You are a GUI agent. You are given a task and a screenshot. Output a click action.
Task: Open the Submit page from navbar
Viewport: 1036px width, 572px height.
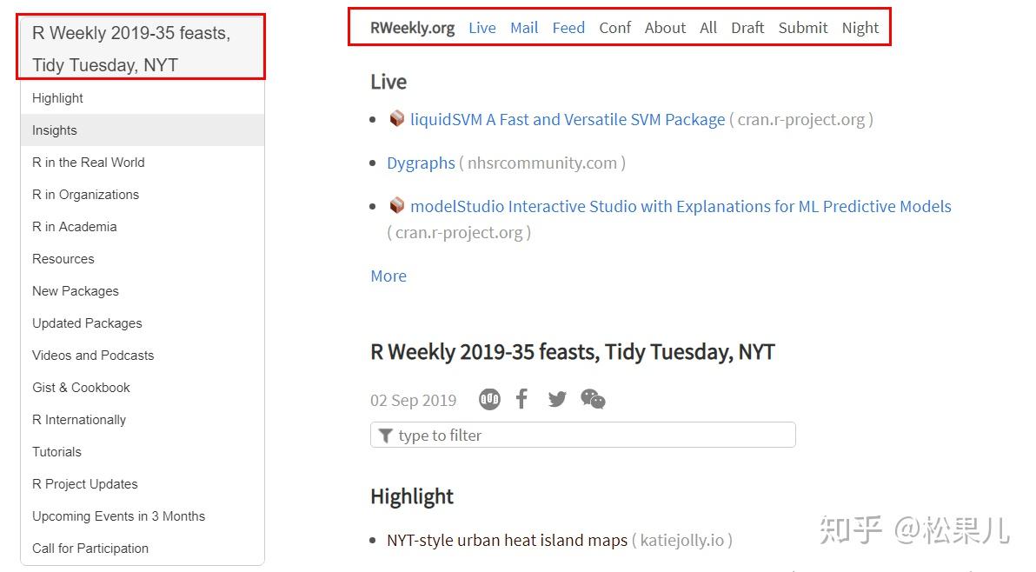point(803,28)
